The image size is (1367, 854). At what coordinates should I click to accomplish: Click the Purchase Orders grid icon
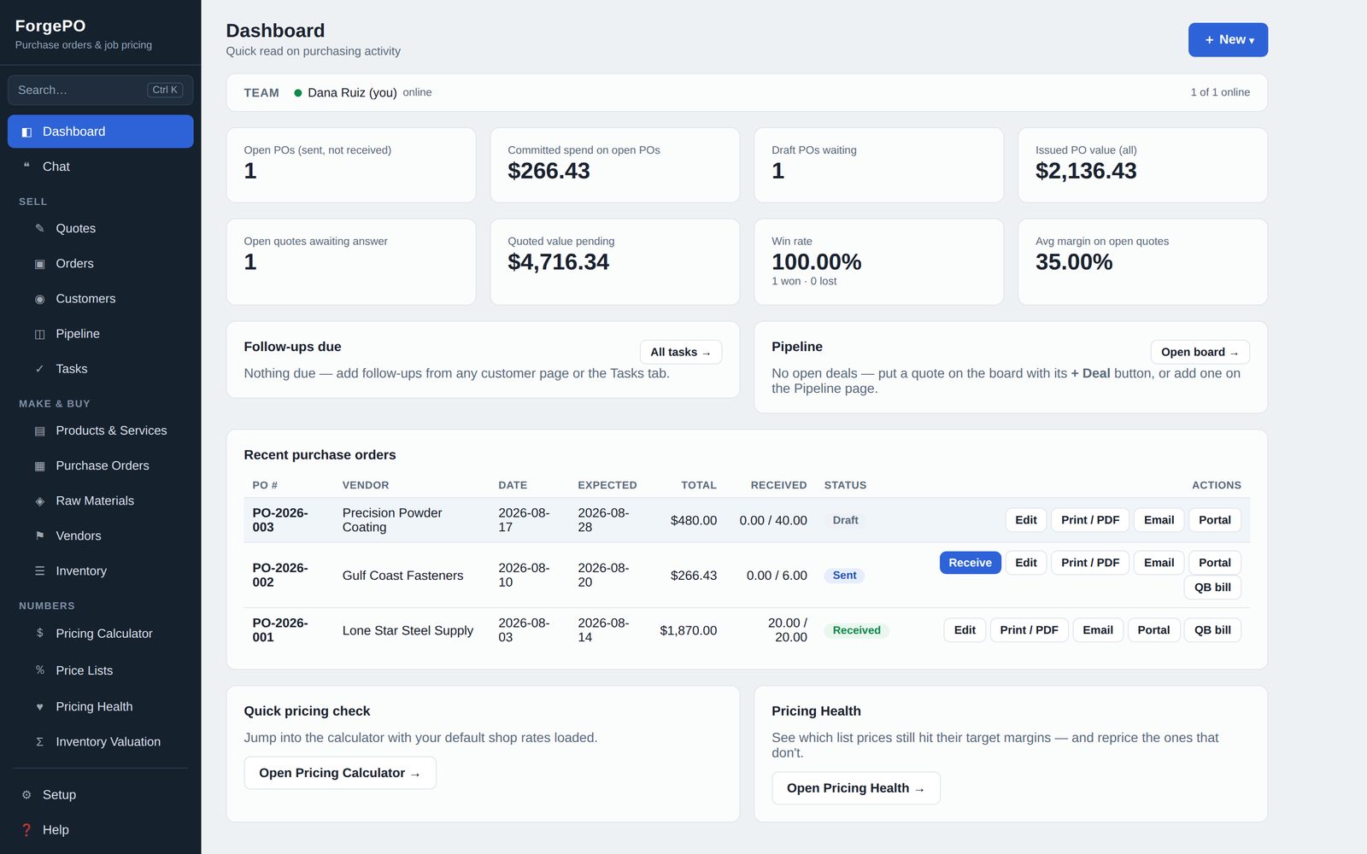coord(39,465)
